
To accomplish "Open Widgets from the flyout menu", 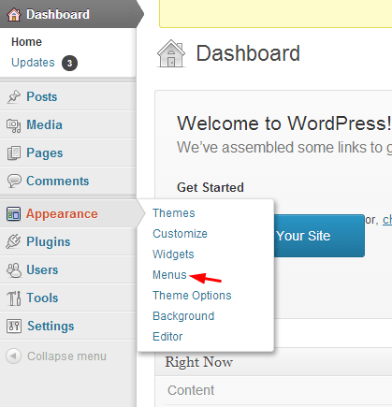I will (173, 254).
